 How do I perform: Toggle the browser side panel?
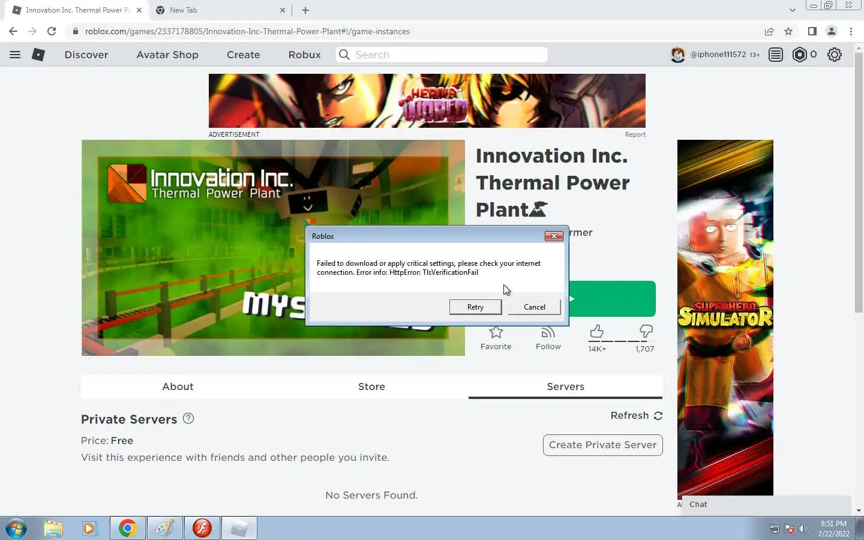point(812,31)
